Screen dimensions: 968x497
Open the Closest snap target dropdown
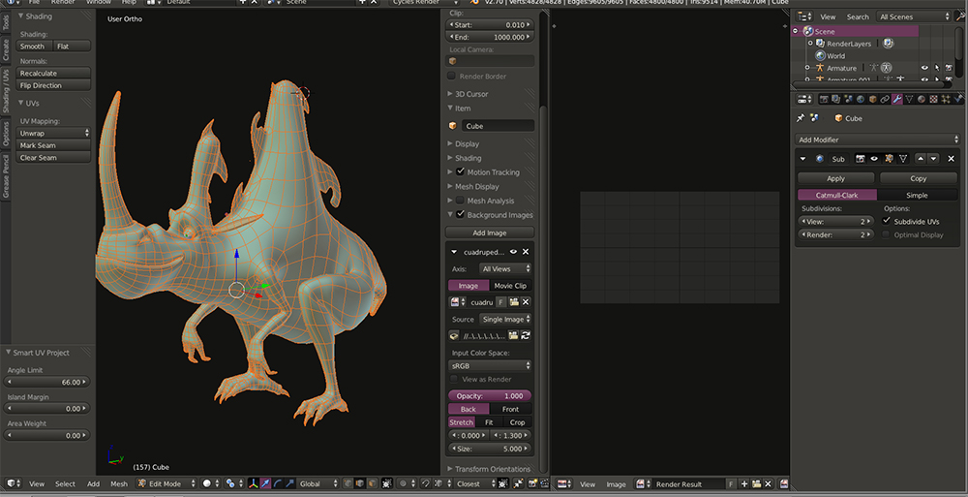[476, 483]
